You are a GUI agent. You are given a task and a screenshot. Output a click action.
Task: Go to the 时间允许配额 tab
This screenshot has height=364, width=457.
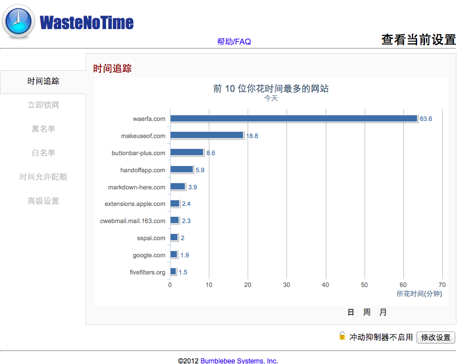point(43,177)
